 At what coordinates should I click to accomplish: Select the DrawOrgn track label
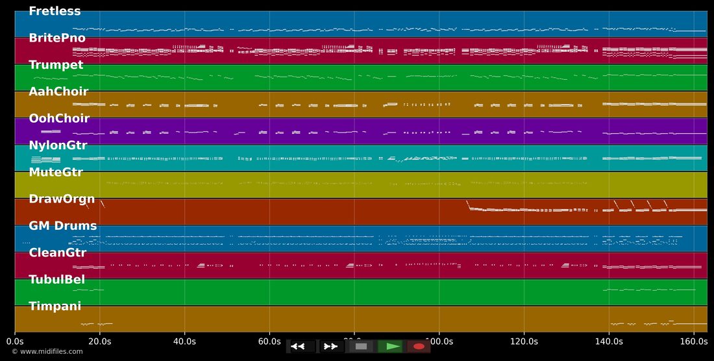point(62,199)
